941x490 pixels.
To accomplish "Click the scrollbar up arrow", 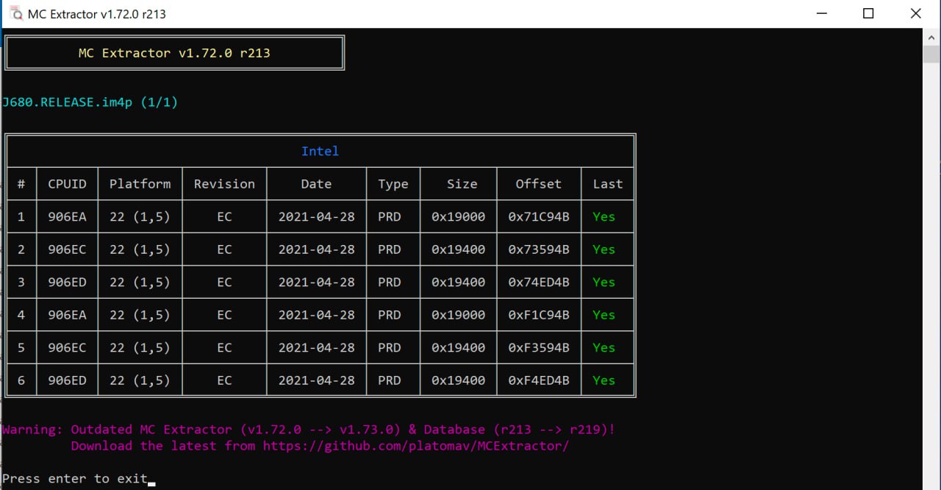I will click(930, 36).
